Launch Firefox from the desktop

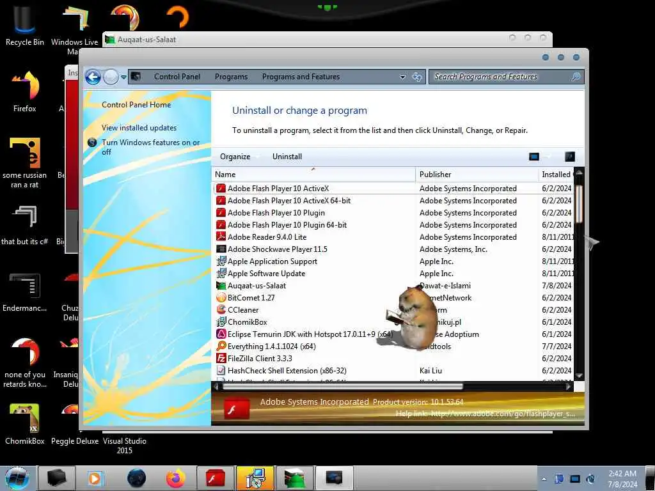[25, 91]
